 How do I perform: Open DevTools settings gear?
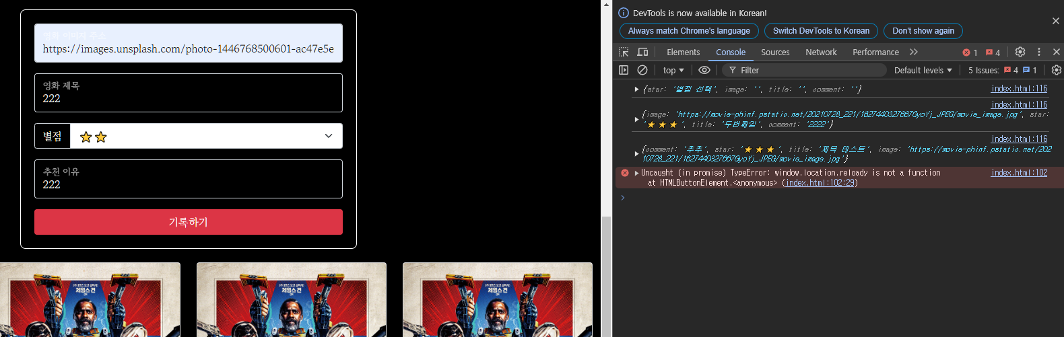point(1020,52)
